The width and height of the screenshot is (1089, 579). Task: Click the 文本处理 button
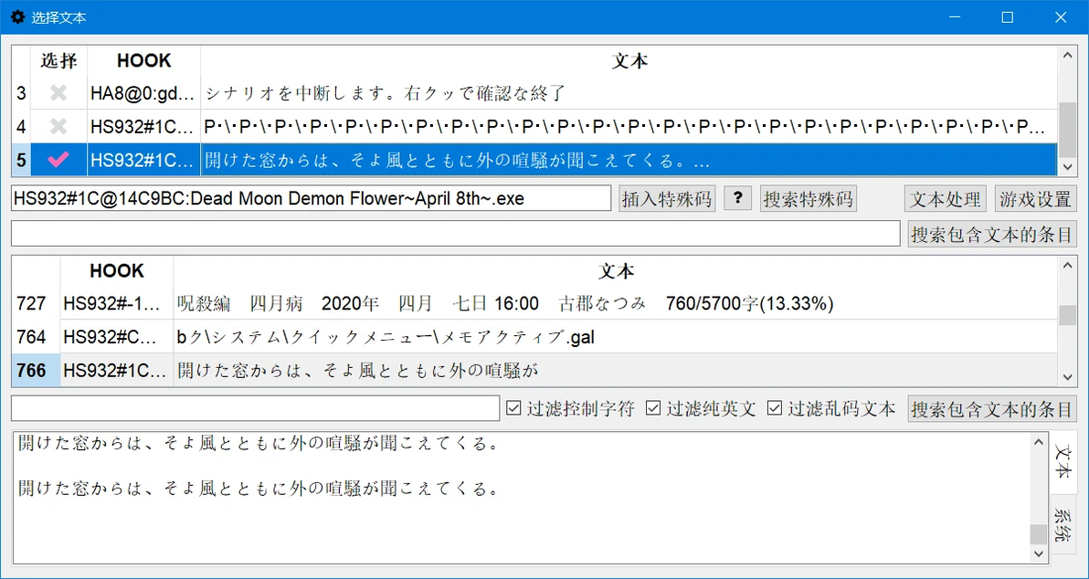(x=946, y=199)
